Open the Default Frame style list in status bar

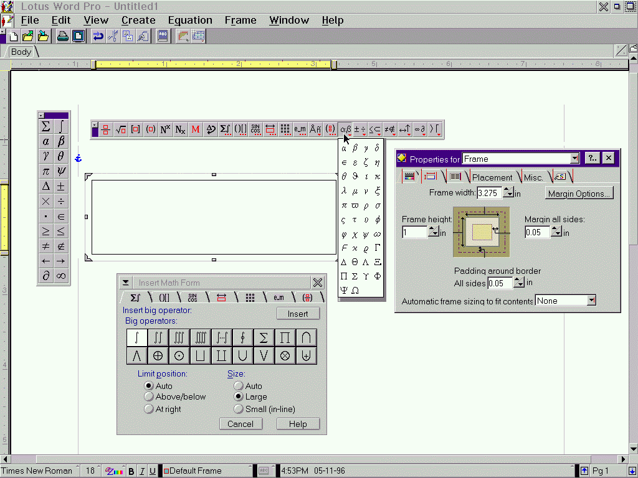[207, 471]
